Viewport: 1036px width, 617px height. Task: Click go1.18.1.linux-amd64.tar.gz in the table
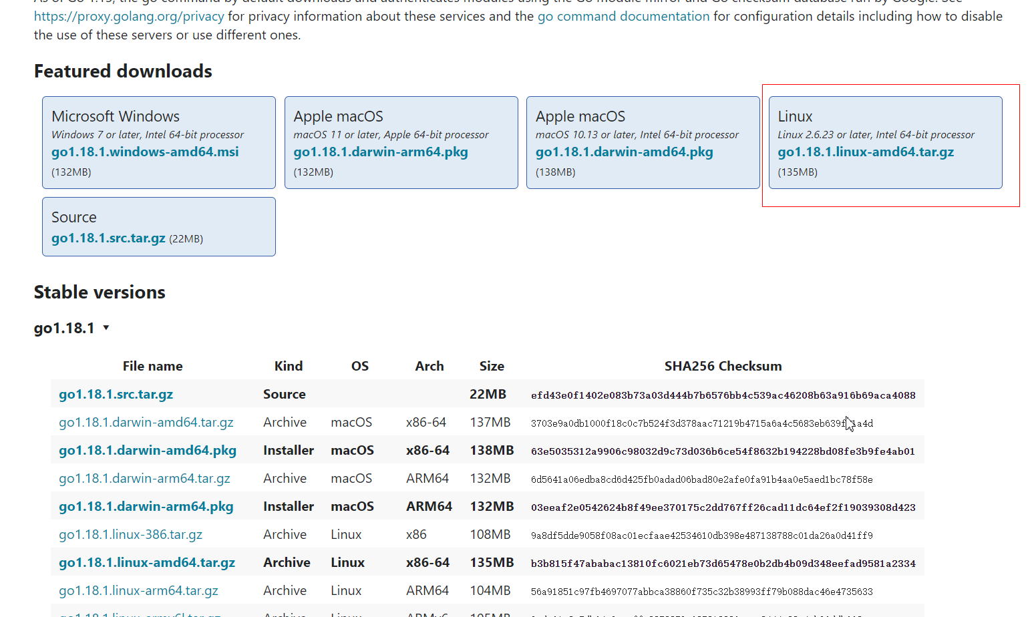[147, 562]
